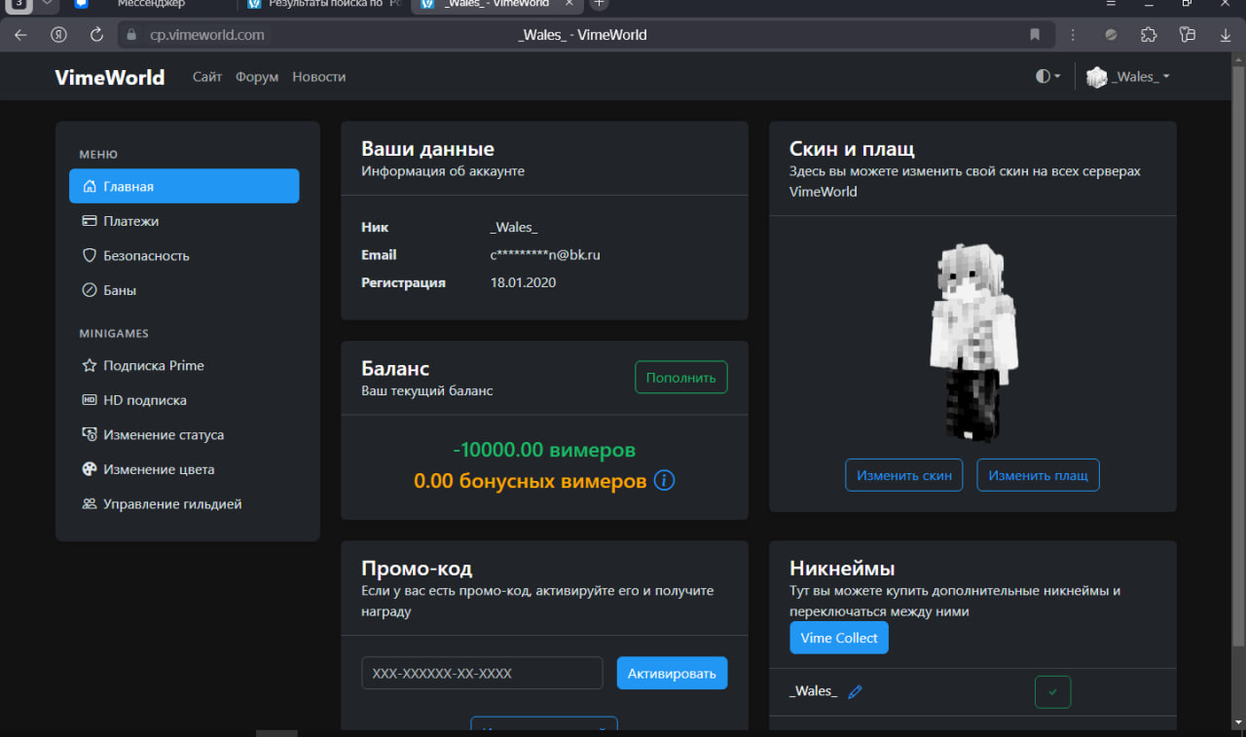Screen dimensions: 1246x737
Task: Open the Форум navigation link
Action: click(x=257, y=77)
